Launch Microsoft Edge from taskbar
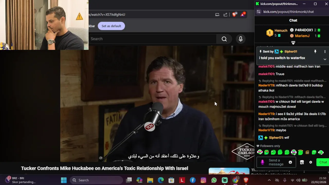 [x=161, y=180]
